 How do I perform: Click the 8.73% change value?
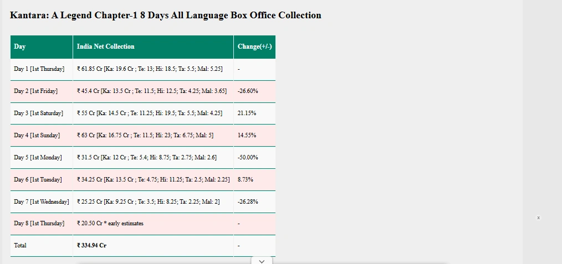pos(246,179)
